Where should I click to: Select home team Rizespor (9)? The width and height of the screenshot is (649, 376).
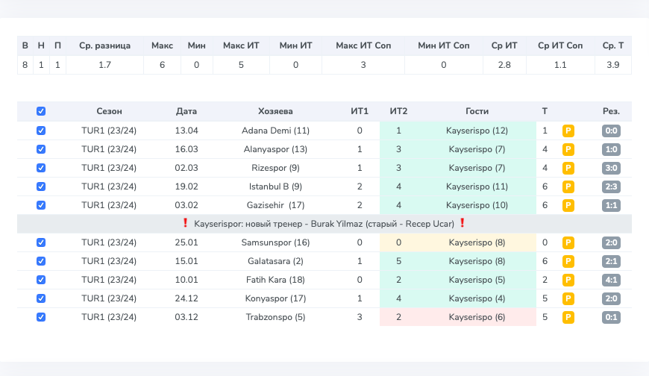point(276,168)
